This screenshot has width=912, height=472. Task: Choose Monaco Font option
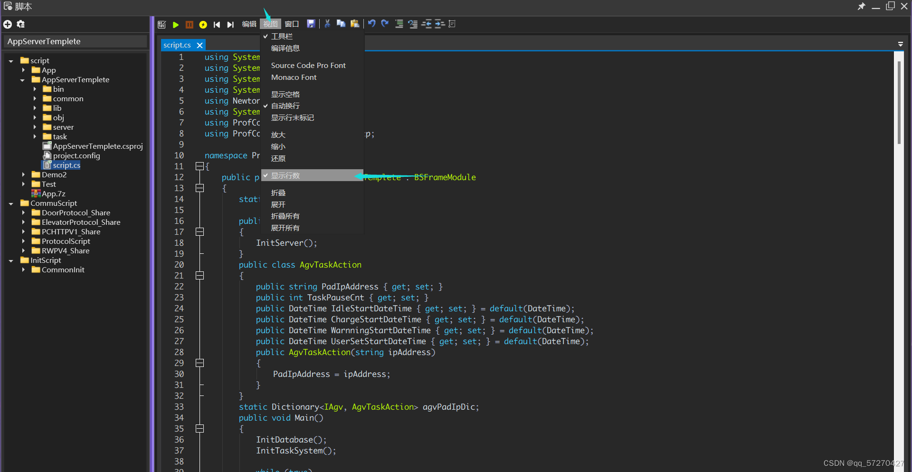point(313,77)
